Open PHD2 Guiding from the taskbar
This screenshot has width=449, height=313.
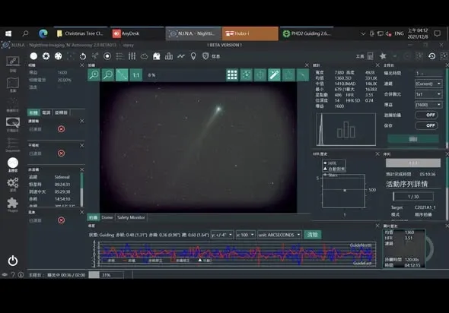[307, 33]
